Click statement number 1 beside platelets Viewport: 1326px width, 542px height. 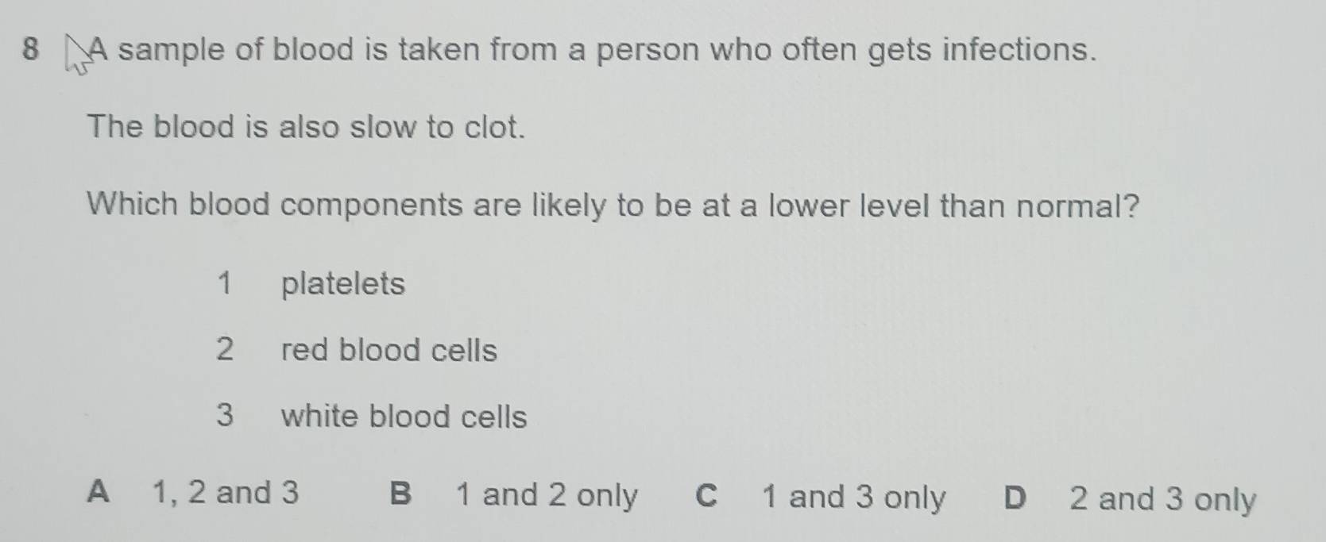tap(225, 283)
